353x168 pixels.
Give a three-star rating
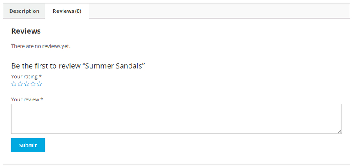click(26, 84)
